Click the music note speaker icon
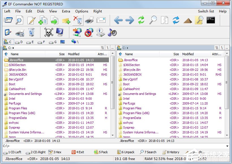 [112, 32]
